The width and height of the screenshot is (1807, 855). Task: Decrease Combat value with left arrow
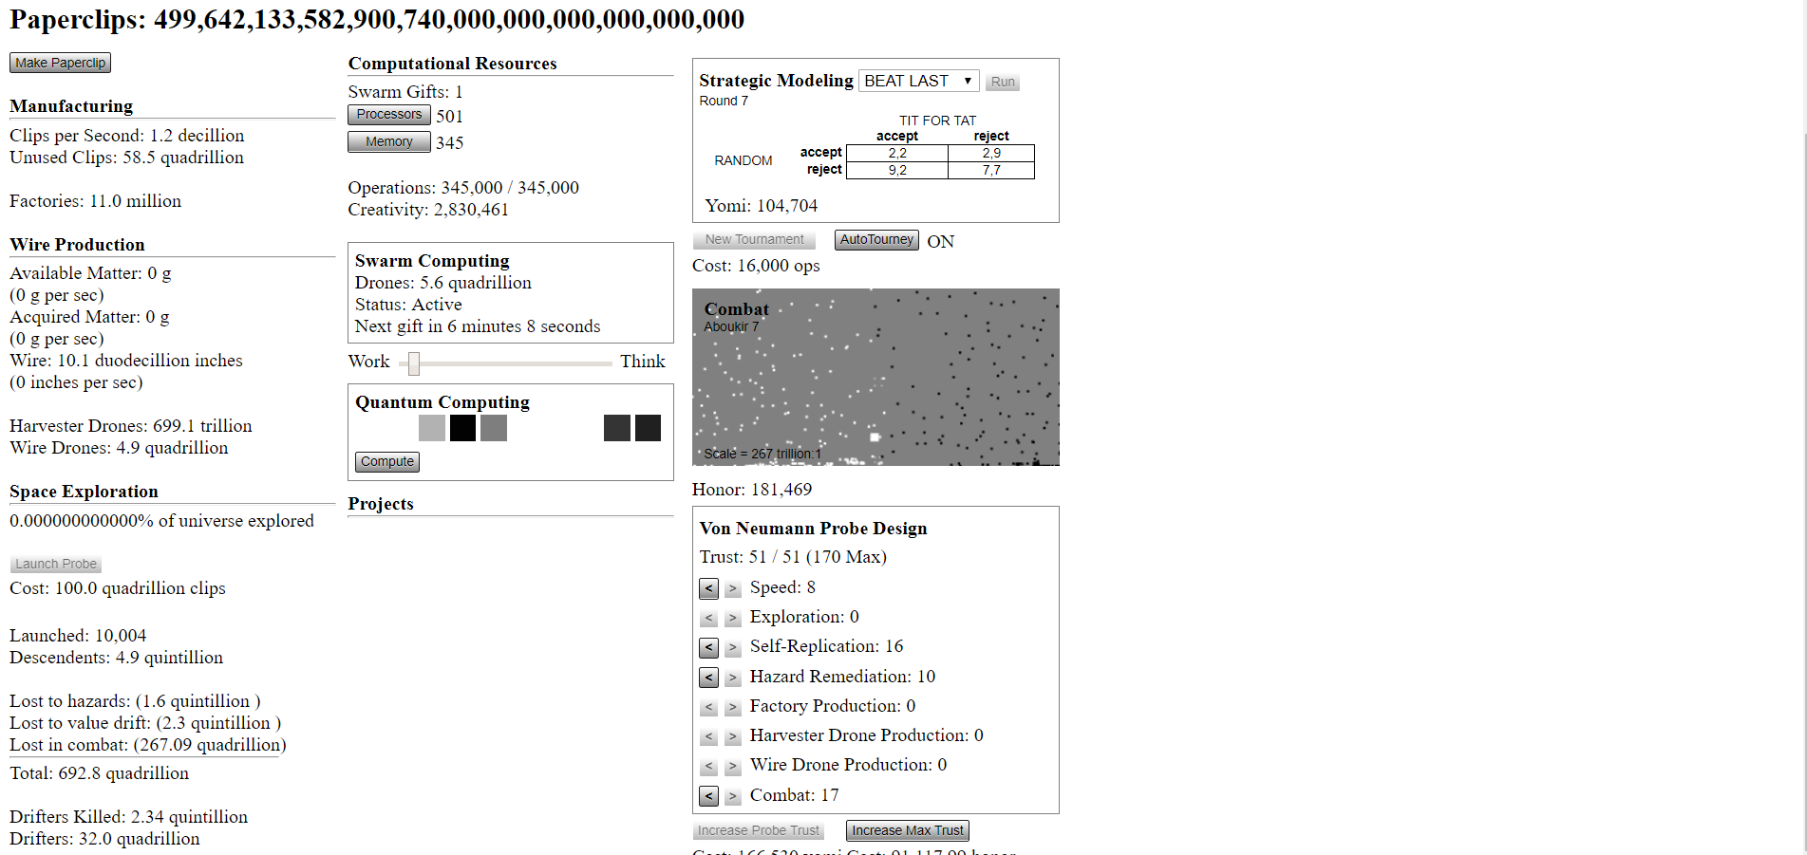pos(708,796)
